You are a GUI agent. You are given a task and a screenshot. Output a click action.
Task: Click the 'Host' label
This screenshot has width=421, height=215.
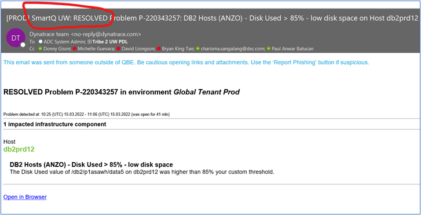9,141
